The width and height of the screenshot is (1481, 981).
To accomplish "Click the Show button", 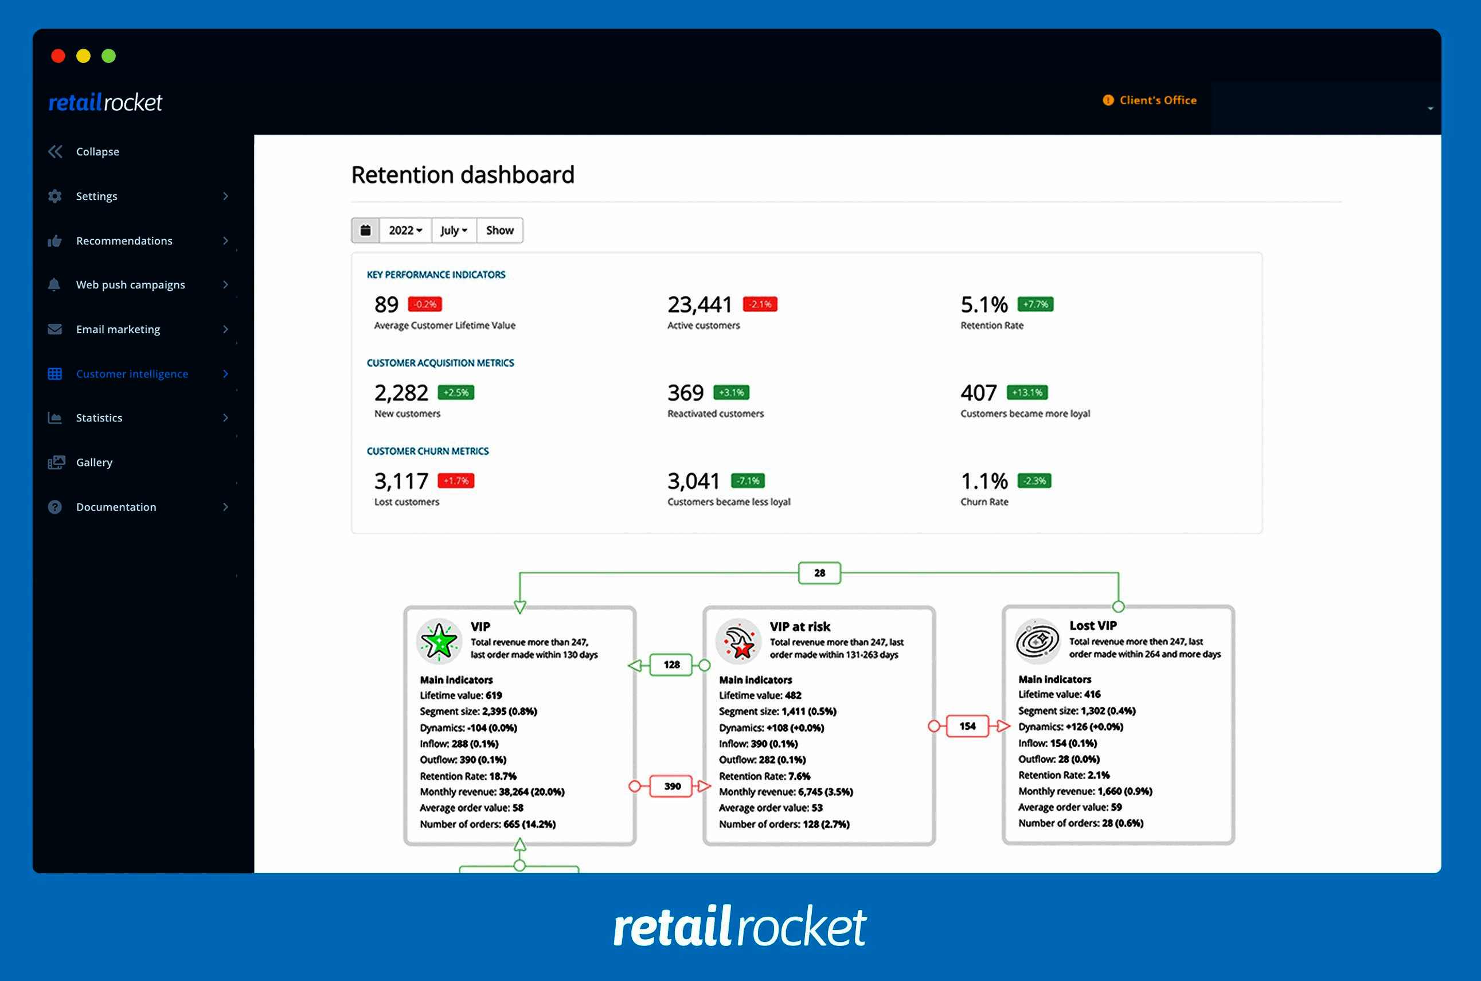I will pos(499,230).
